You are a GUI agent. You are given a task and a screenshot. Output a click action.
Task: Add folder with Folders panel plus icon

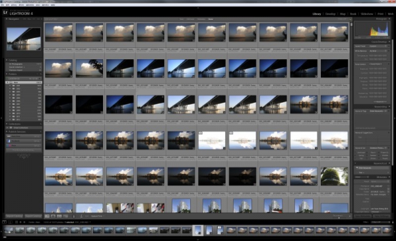point(41,74)
